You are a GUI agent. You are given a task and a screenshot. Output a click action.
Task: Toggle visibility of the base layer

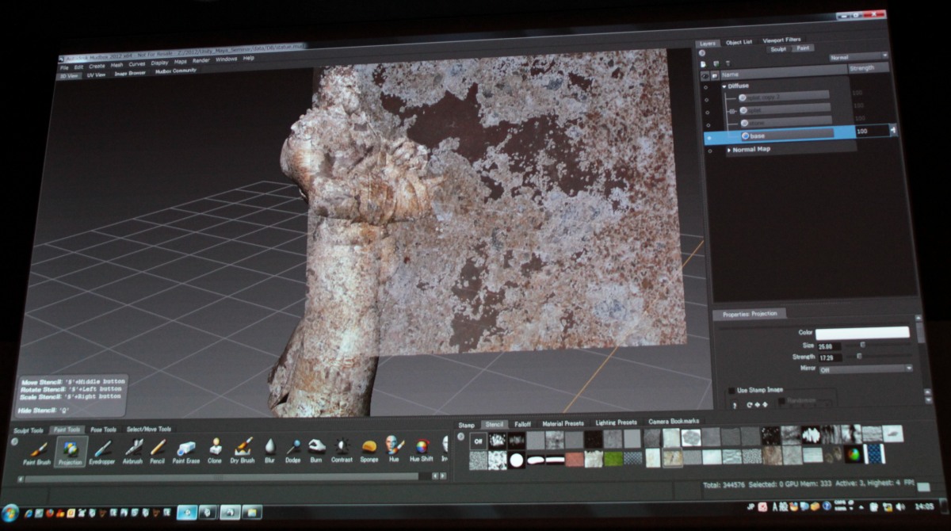709,136
